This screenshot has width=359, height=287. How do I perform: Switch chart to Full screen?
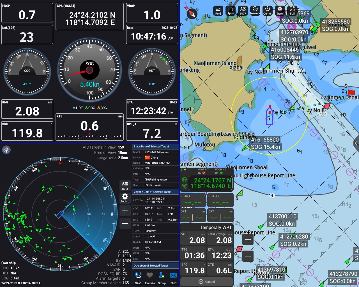(292, 11)
